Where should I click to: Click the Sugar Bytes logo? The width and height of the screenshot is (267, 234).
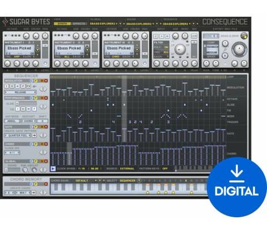pyautogui.click(x=26, y=22)
